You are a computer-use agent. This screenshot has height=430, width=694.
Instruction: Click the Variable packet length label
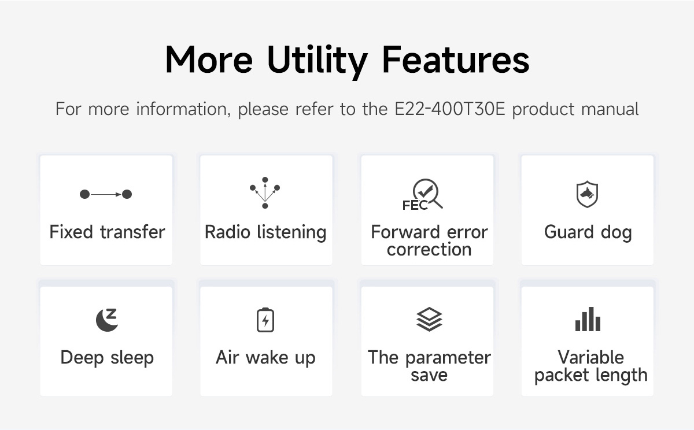[590, 366]
